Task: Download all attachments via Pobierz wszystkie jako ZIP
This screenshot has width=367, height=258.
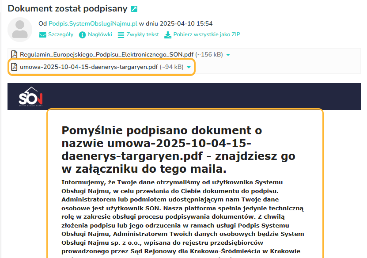Action: (207, 34)
